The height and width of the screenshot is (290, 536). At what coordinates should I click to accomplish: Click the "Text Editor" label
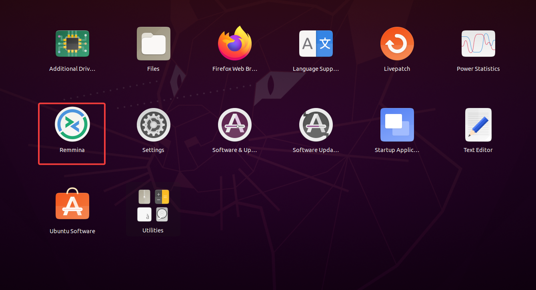[x=478, y=150]
